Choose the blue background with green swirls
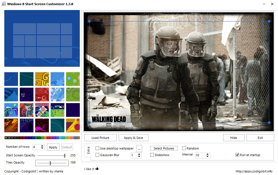 [x=11, y=110]
